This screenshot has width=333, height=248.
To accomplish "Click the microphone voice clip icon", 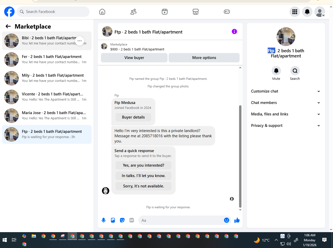I will [104, 220].
